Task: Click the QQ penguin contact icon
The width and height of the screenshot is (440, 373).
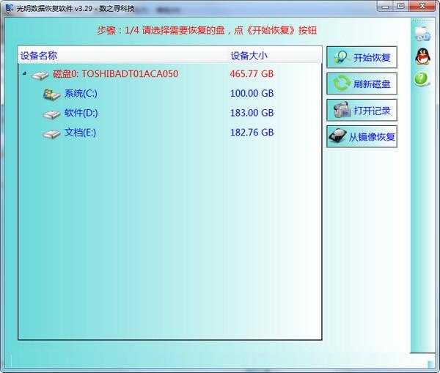Action: 422,56
